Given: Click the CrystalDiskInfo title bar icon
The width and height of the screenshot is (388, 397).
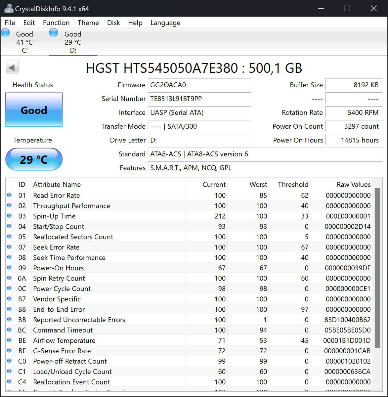Looking at the screenshot, I should pyautogui.click(x=9, y=8).
